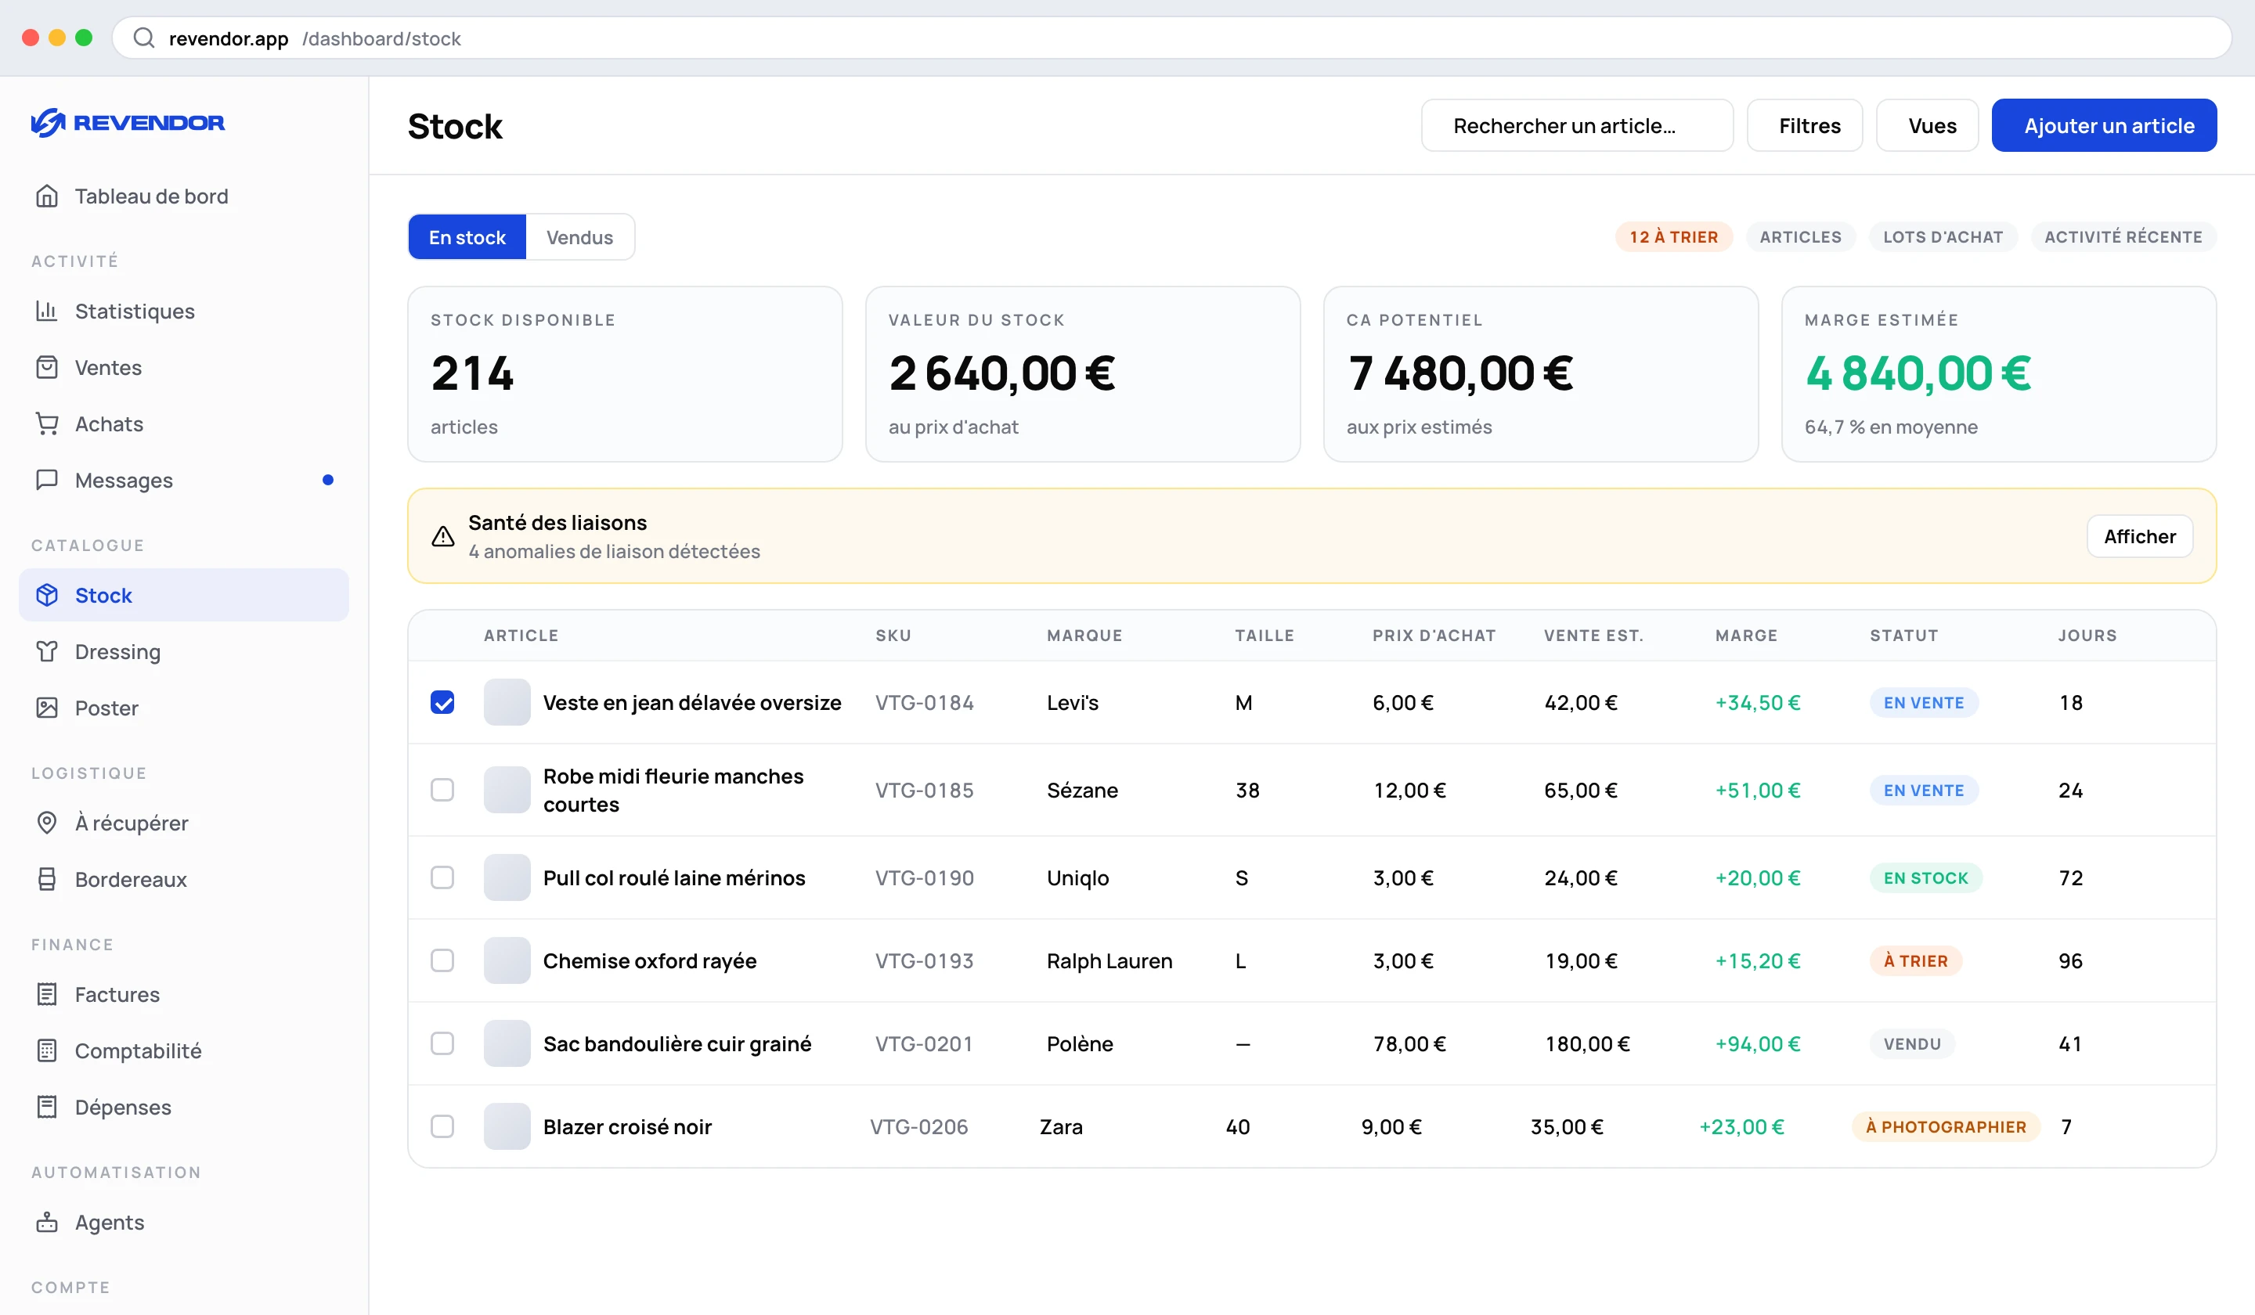This screenshot has height=1315, width=2255.
Task: Jump to the 12 À TRIER section
Action: [x=1673, y=237]
